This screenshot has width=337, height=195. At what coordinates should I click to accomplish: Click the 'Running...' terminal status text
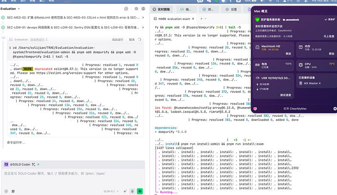(x=168, y=192)
